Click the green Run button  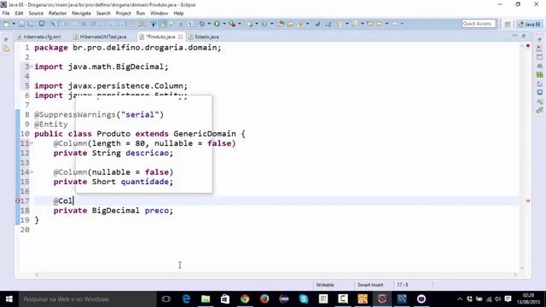tap(217, 24)
